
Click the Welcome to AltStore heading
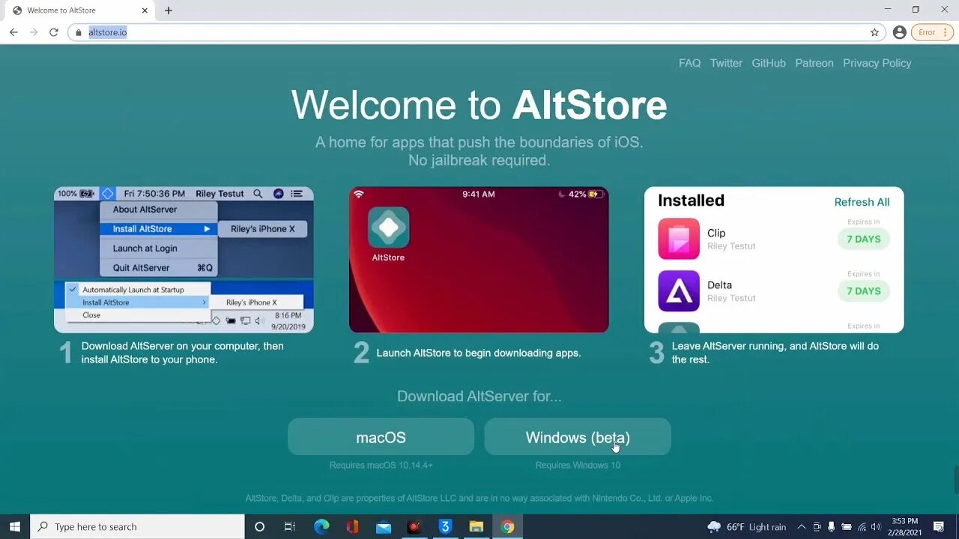[x=479, y=105]
